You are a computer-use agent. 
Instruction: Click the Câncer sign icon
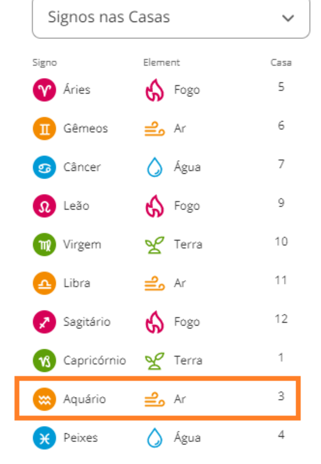(x=44, y=167)
